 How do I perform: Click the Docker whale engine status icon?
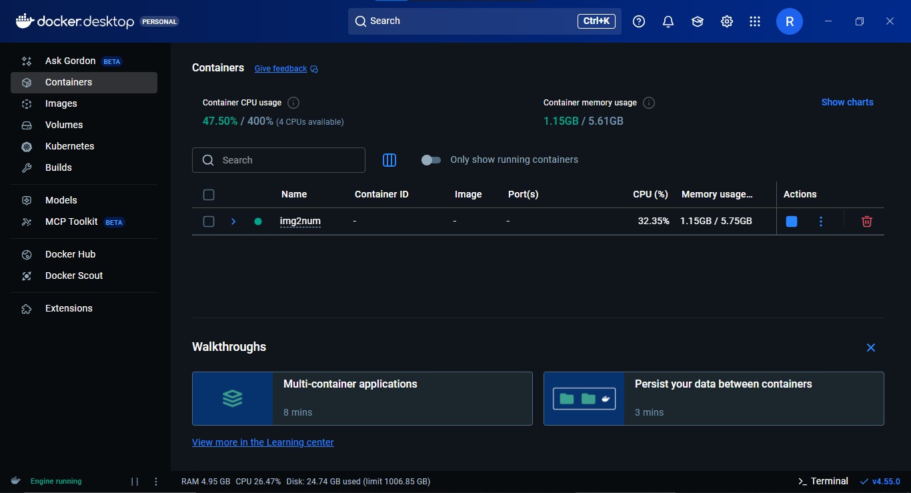tap(15, 480)
